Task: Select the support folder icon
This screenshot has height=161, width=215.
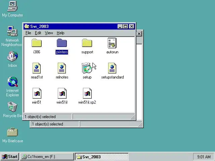Action: [x=87, y=43]
